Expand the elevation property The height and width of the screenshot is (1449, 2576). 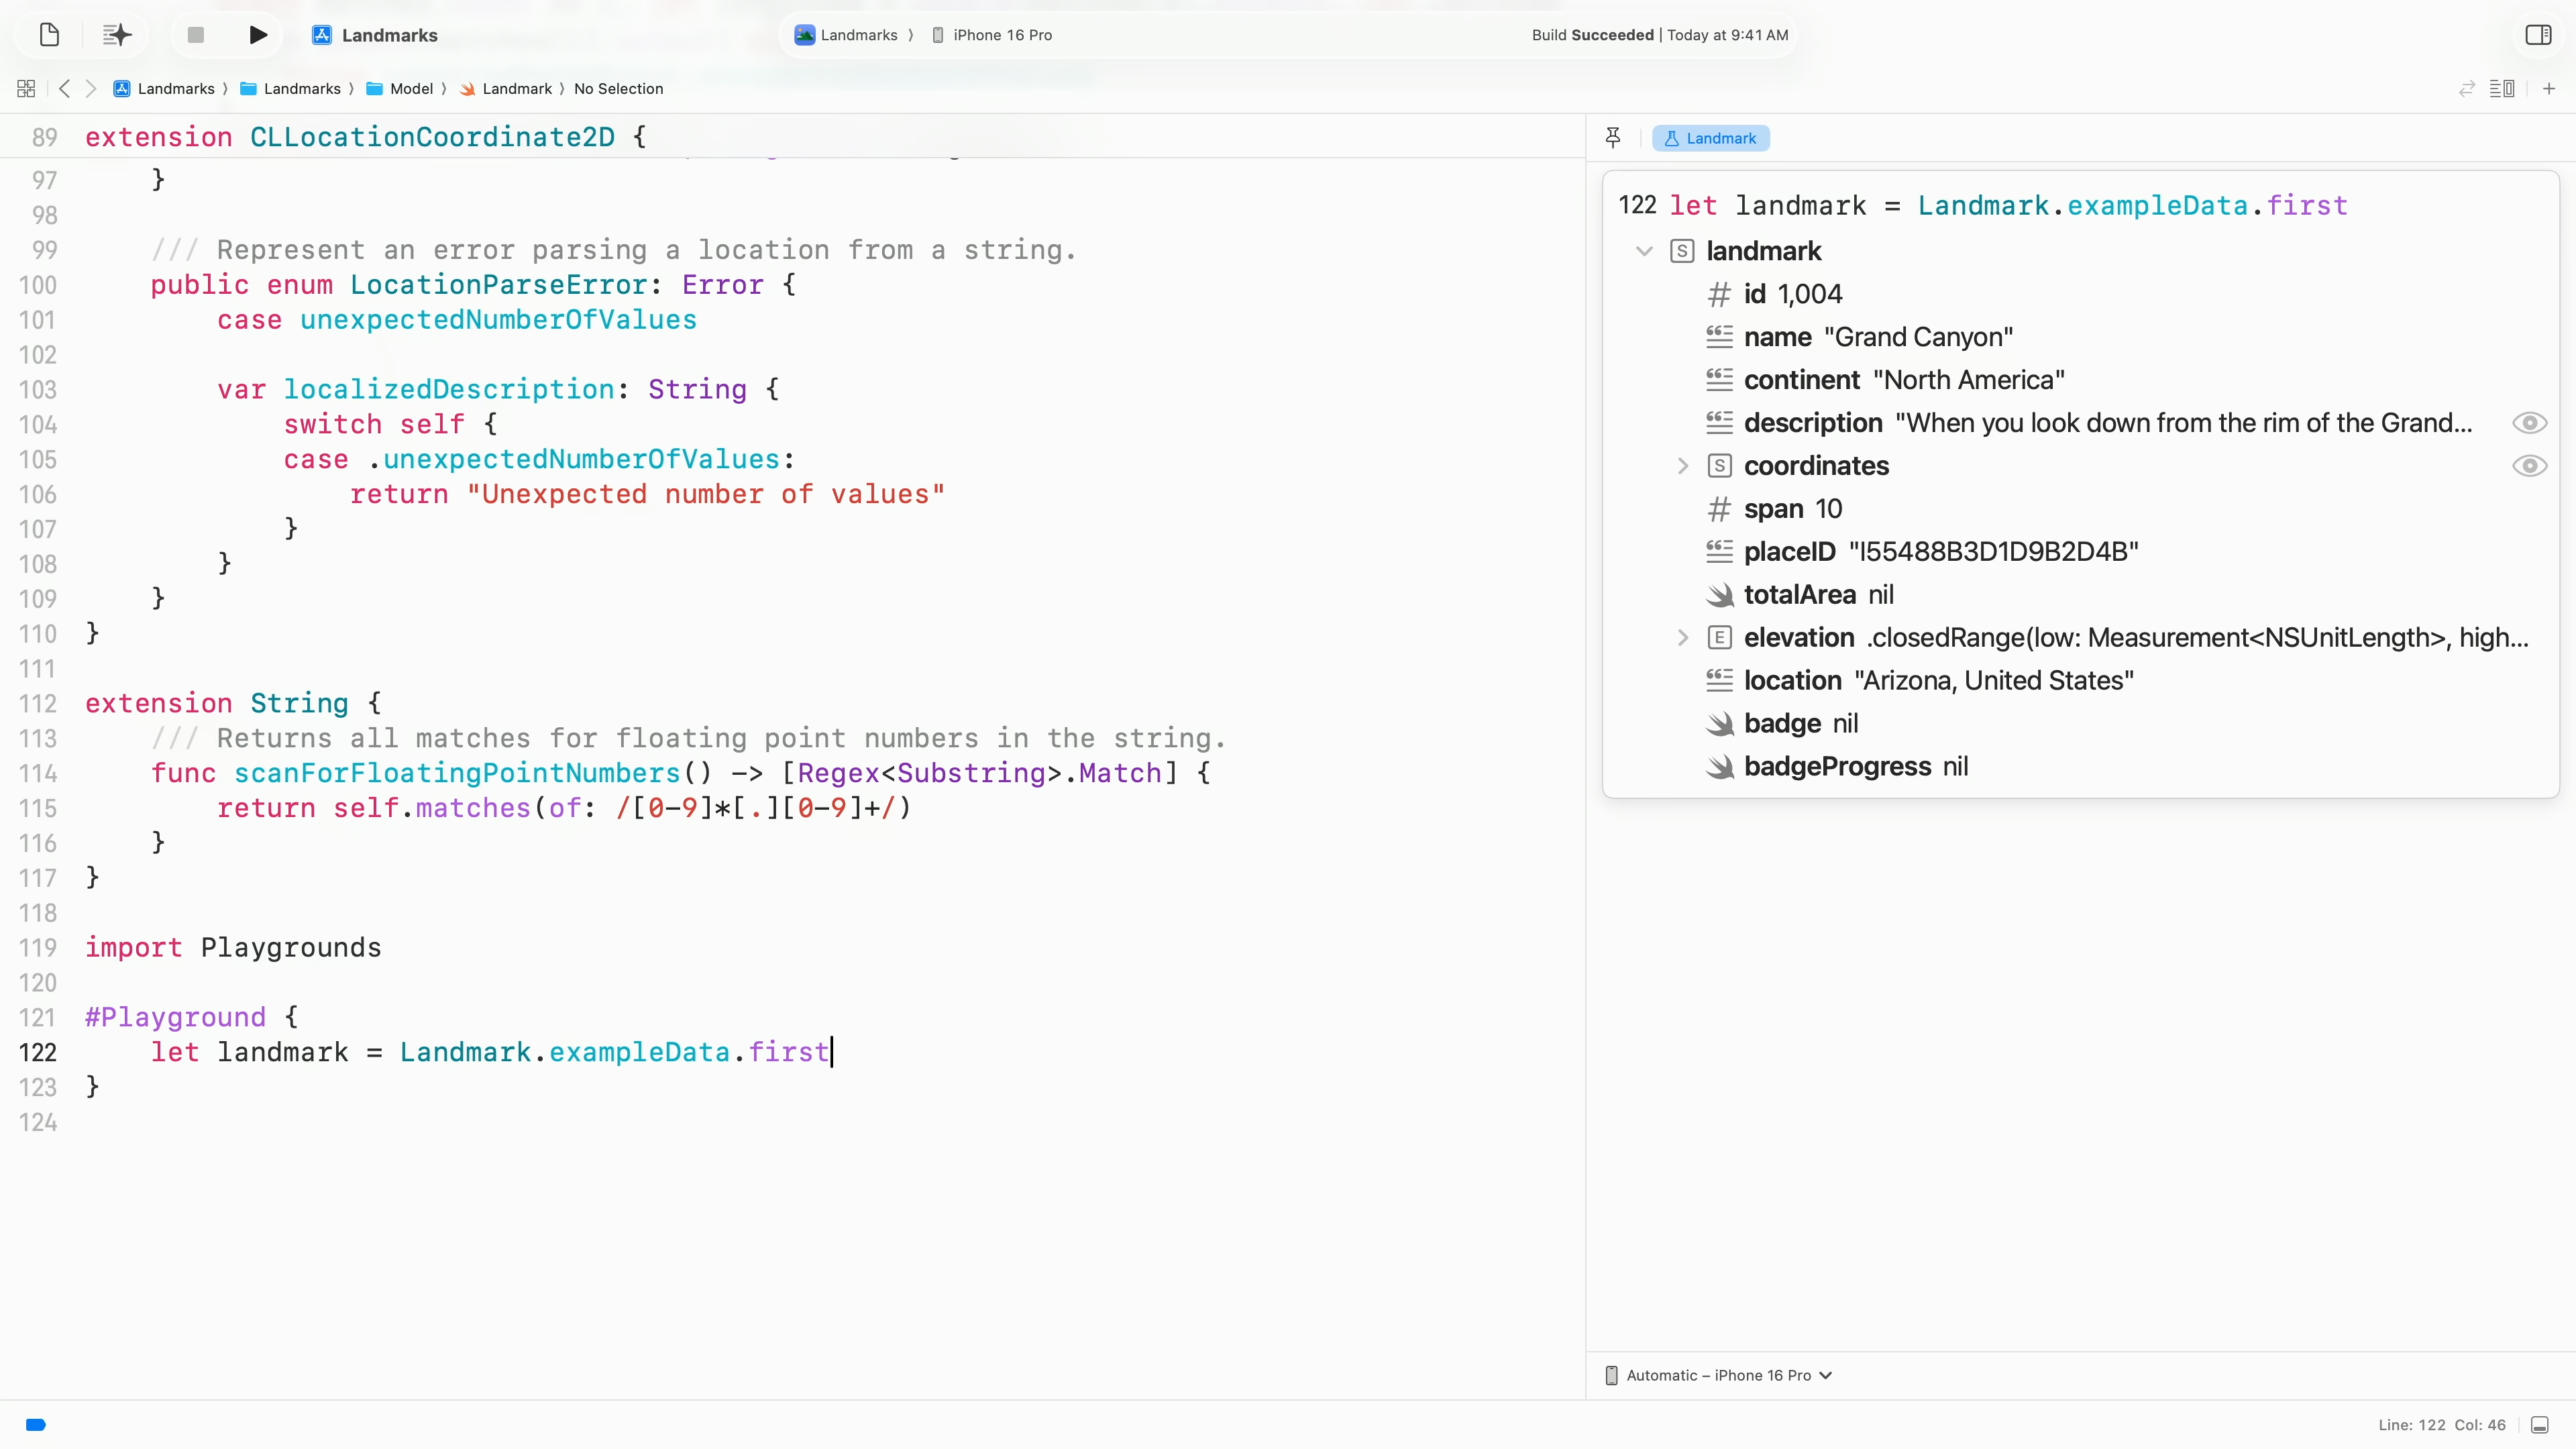(1683, 638)
